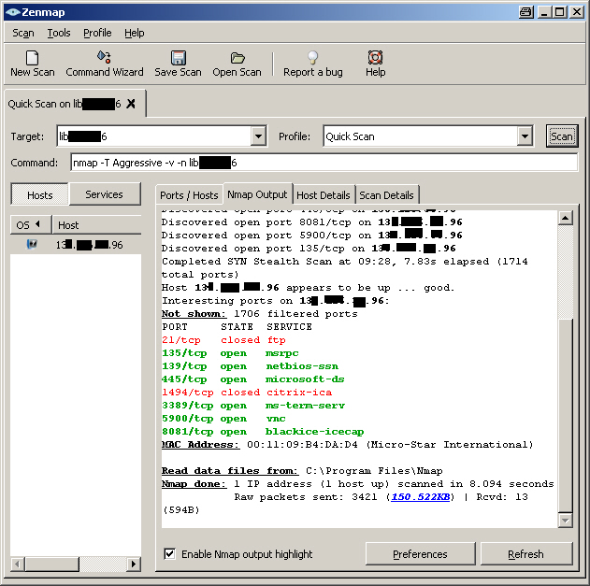Click into the Command text field

pyautogui.click(x=324, y=163)
